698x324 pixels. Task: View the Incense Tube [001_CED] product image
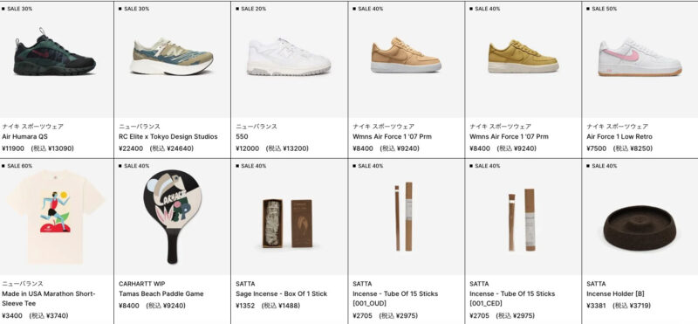click(x=522, y=219)
